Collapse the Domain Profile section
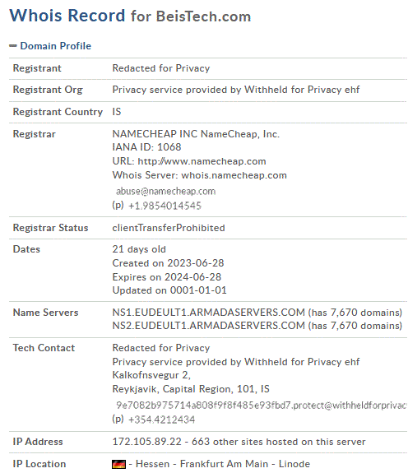 tap(50, 46)
